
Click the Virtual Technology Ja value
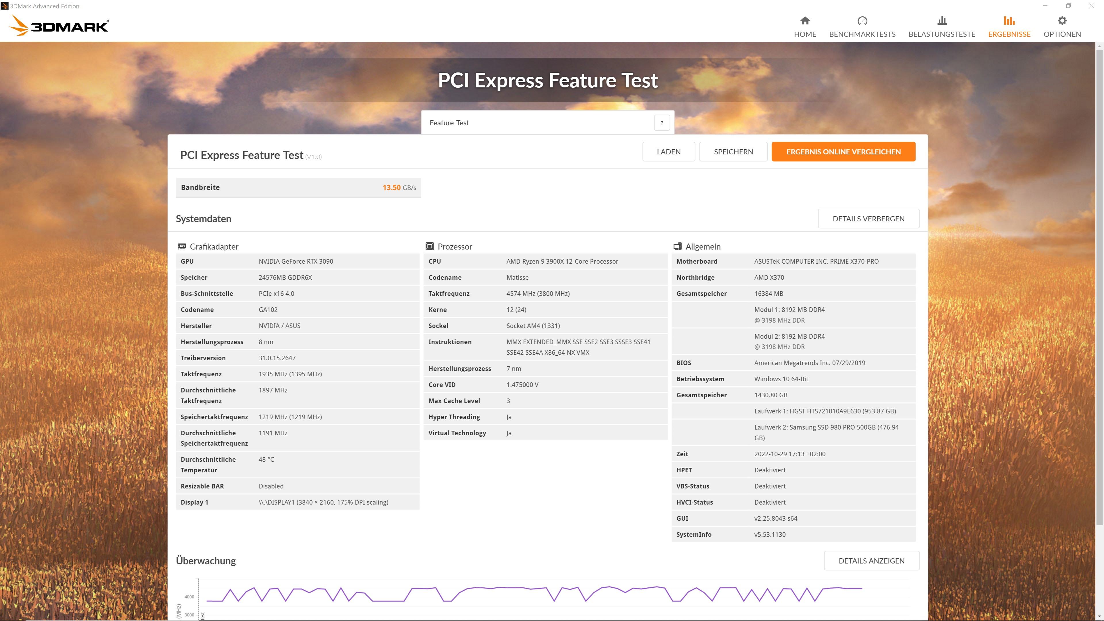tap(509, 433)
